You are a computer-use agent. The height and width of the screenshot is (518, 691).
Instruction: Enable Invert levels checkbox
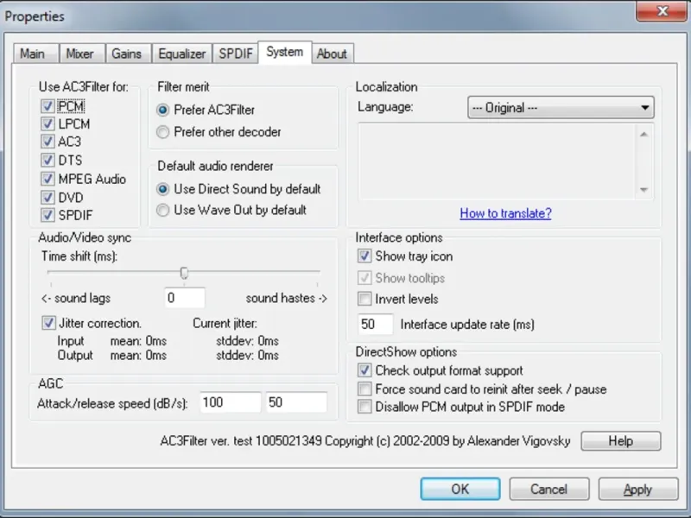click(x=365, y=299)
